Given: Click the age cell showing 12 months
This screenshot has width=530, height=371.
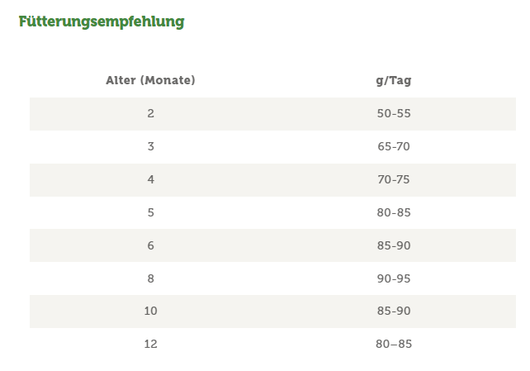Looking at the screenshot, I should 150,344.
